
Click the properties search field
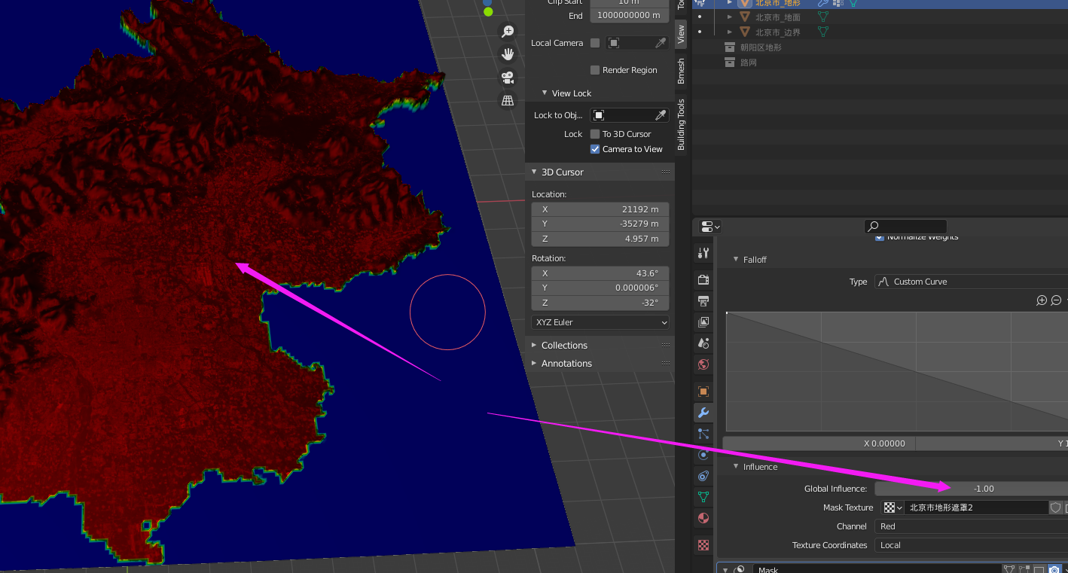point(905,226)
